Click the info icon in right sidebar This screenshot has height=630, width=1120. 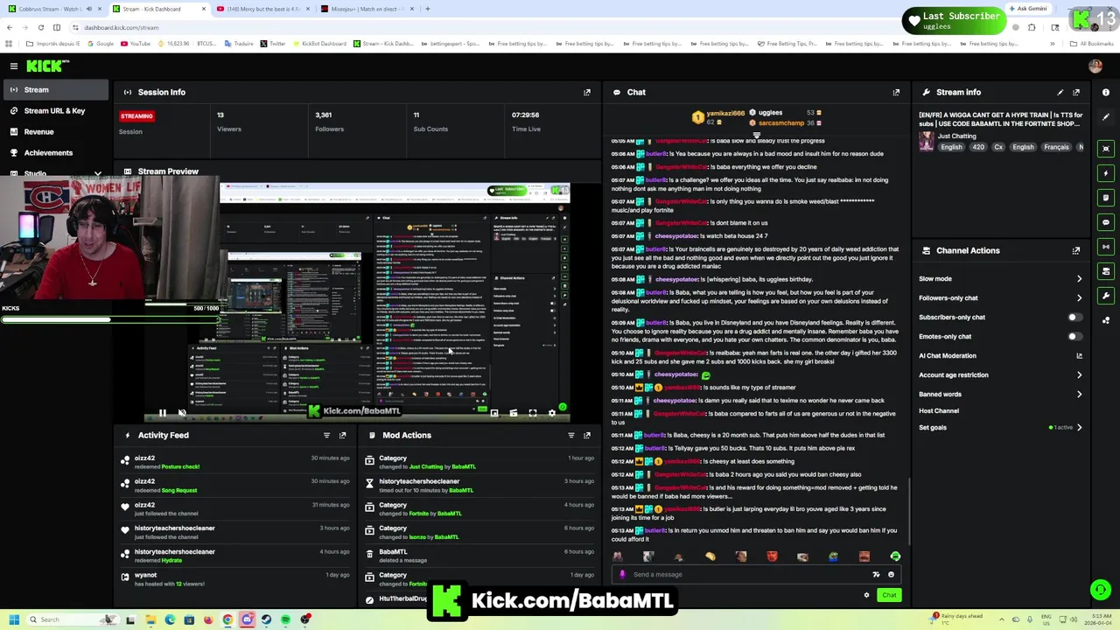[x=1106, y=92]
